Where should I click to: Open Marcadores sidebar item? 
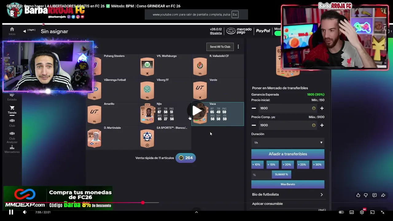[x=12, y=149]
